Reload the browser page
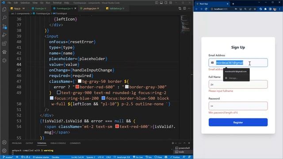The image size is (283, 159). point(206,9)
